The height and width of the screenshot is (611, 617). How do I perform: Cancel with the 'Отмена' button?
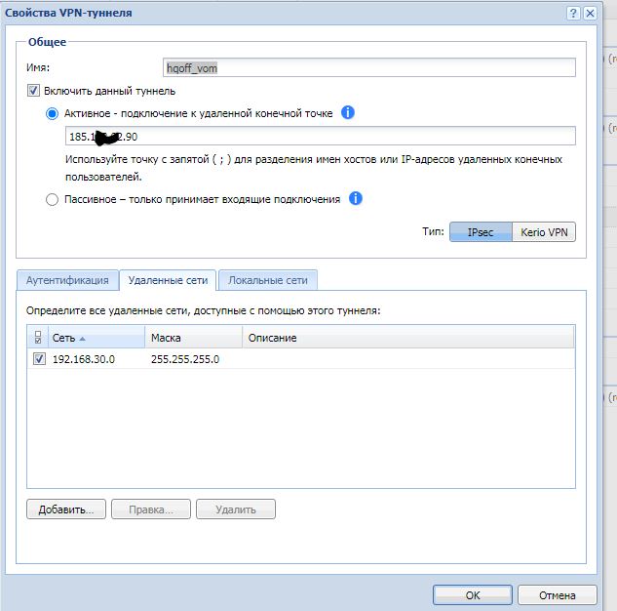(x=558, y=594)
